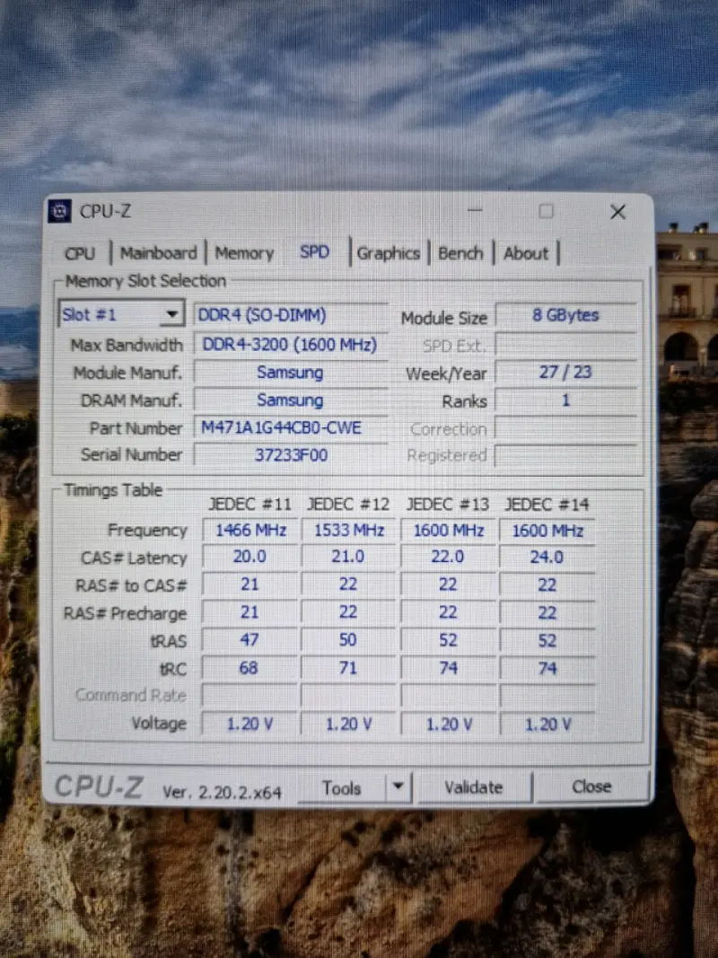
Task: Switch to the CPU tab
Action: [80, 253]
